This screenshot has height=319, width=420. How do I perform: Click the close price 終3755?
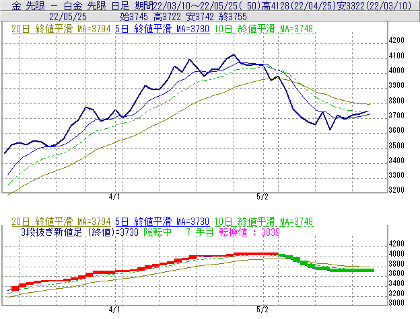[233, 17]
